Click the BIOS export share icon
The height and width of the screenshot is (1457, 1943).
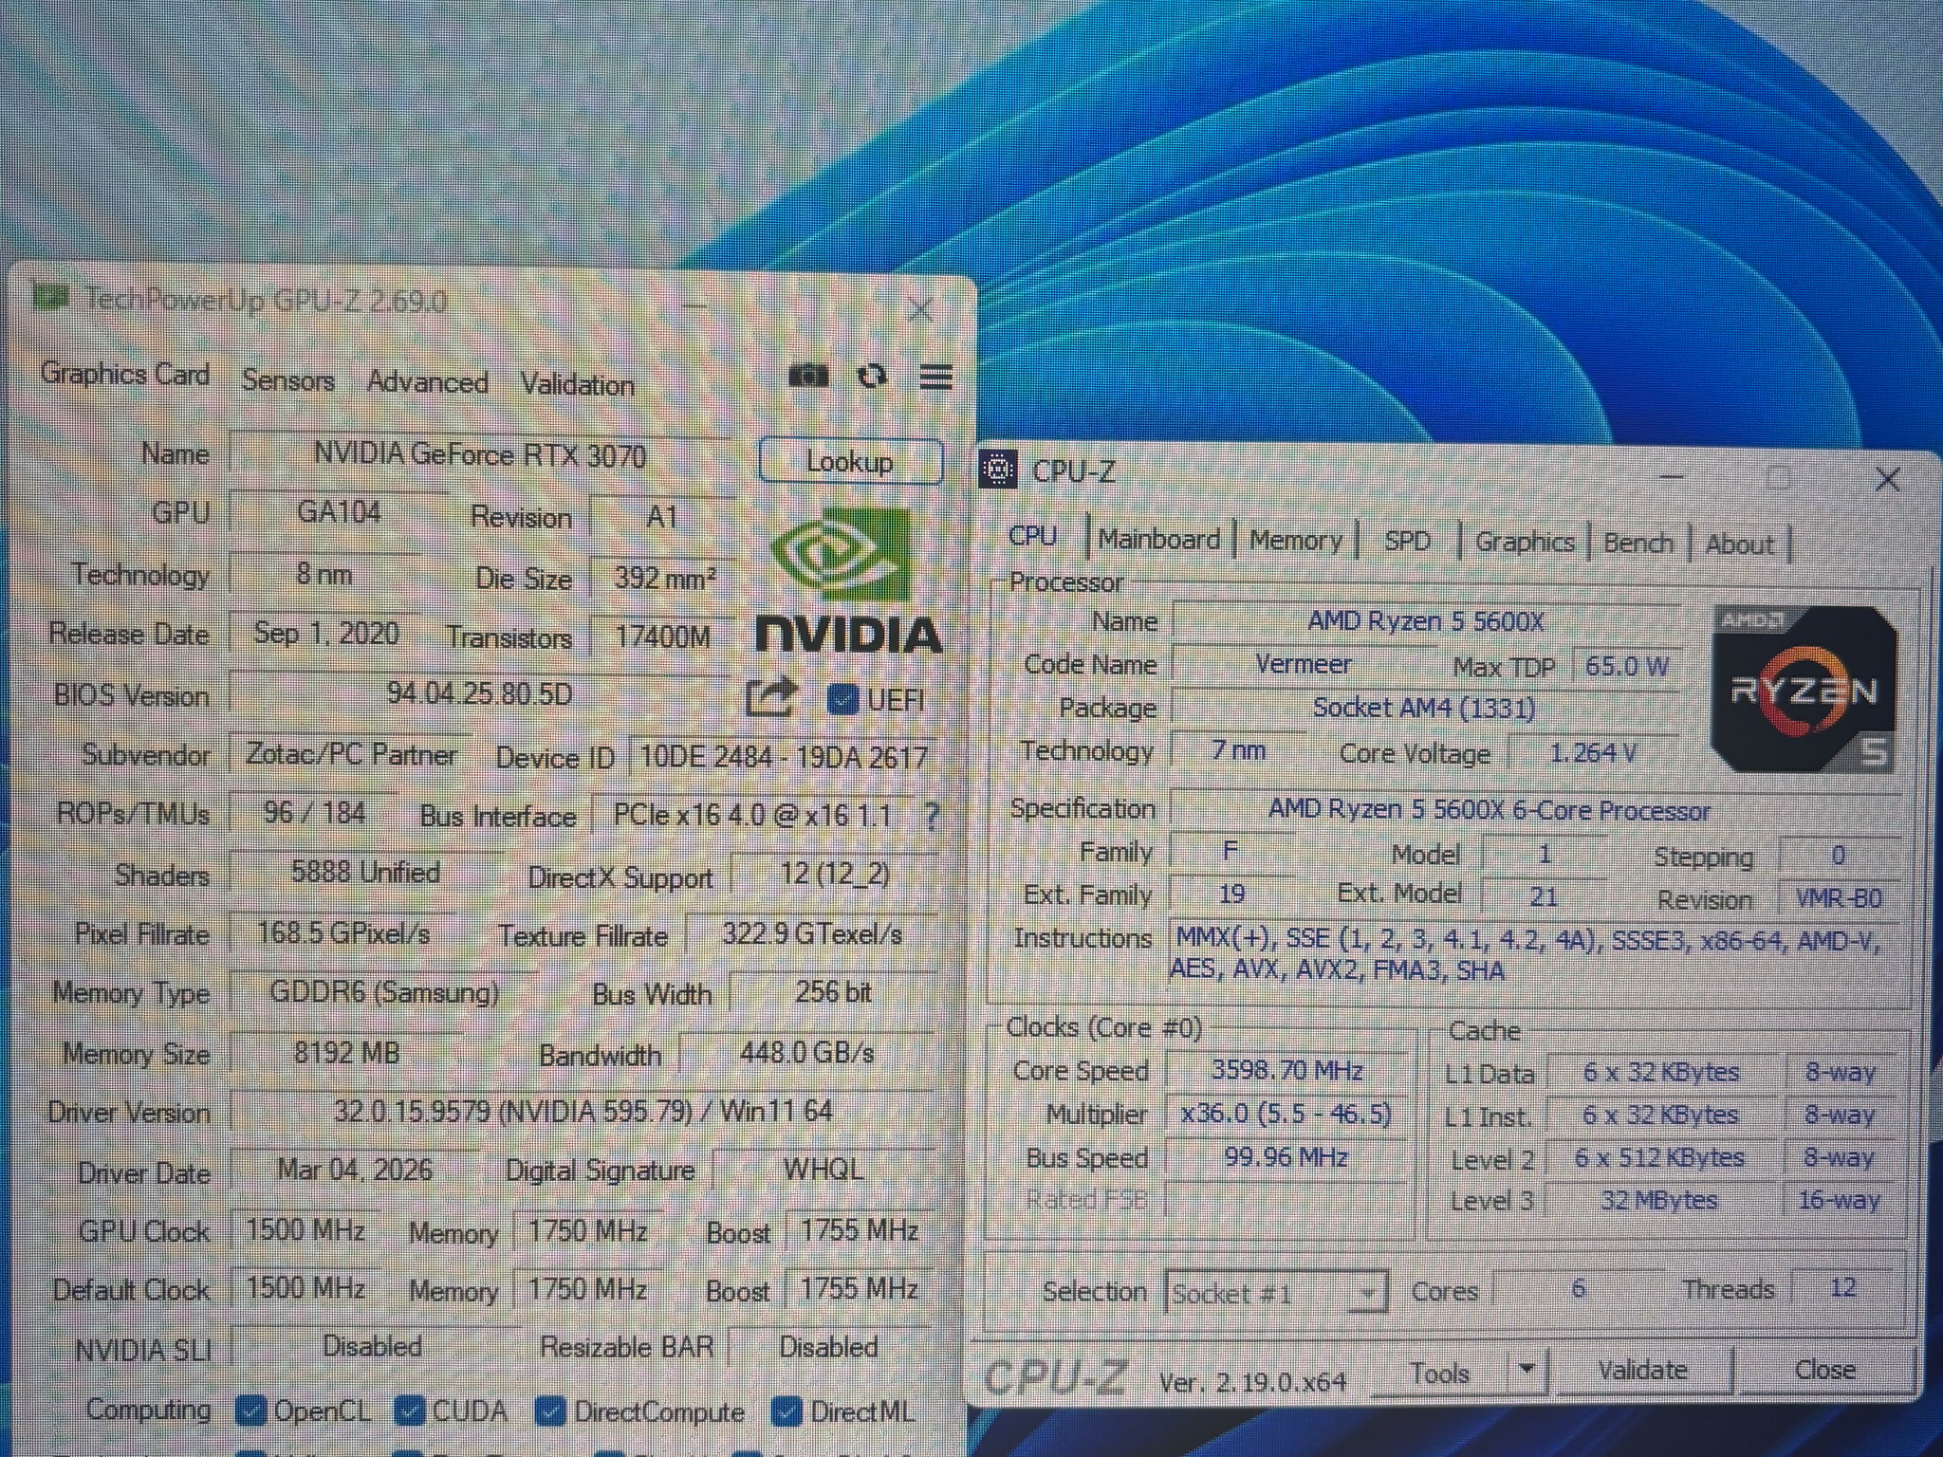point(769,698)
